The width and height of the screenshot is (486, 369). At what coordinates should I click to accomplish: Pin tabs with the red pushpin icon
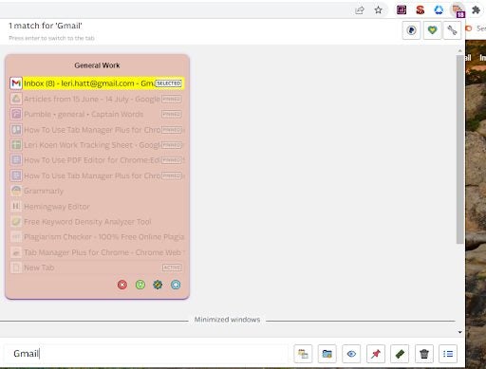376,354
